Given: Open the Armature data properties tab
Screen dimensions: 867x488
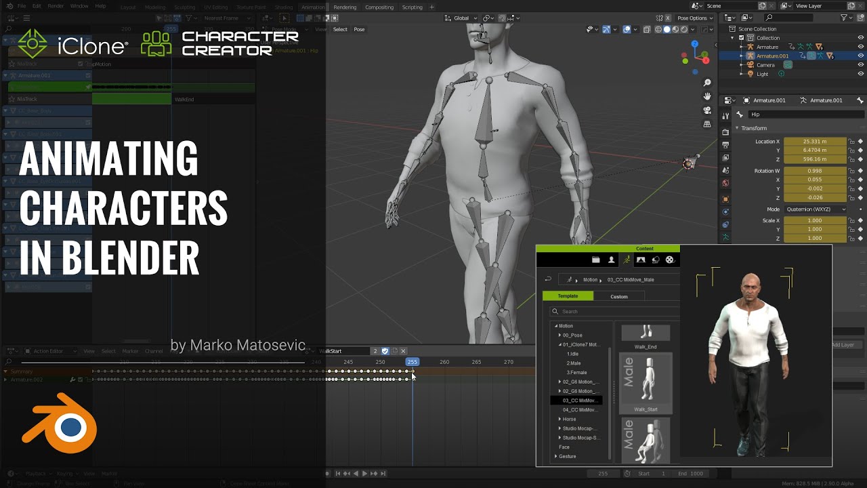Looking at the screenshot, I should pos(725,237).
